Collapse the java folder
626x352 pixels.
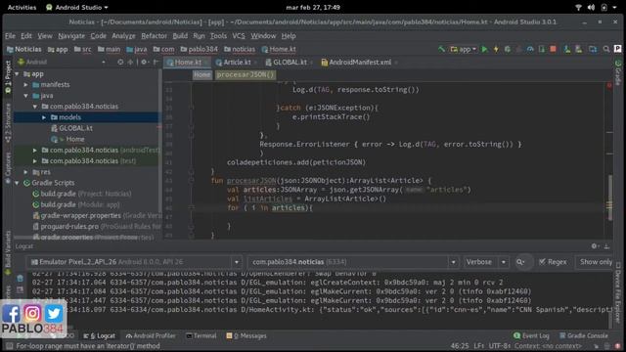(26, 96)
